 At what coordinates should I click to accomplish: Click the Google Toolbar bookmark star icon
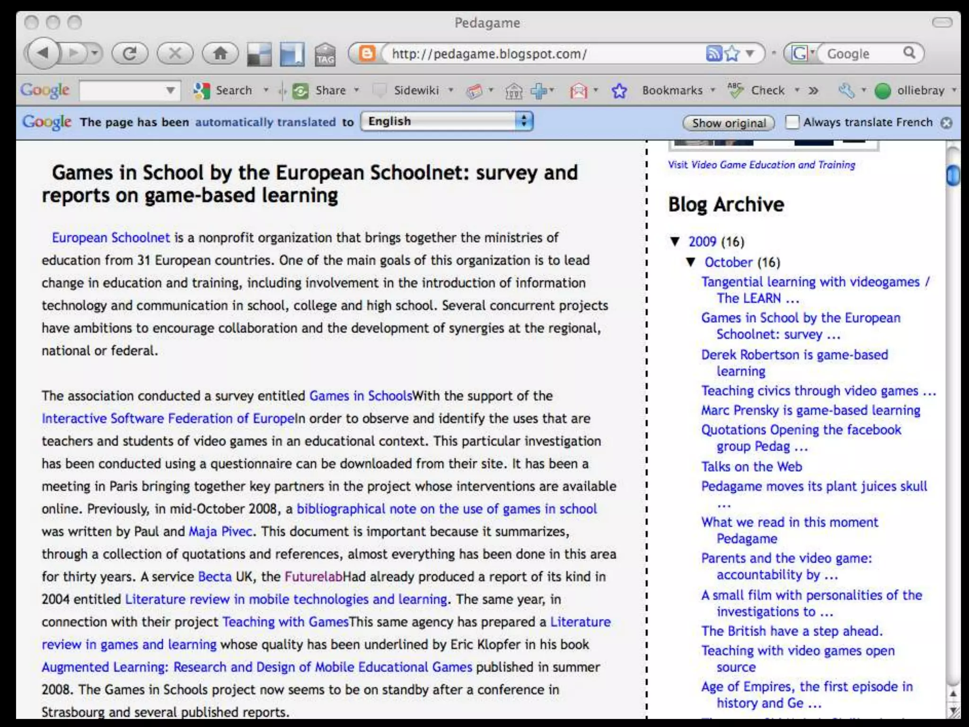click(x=619, y=90)
